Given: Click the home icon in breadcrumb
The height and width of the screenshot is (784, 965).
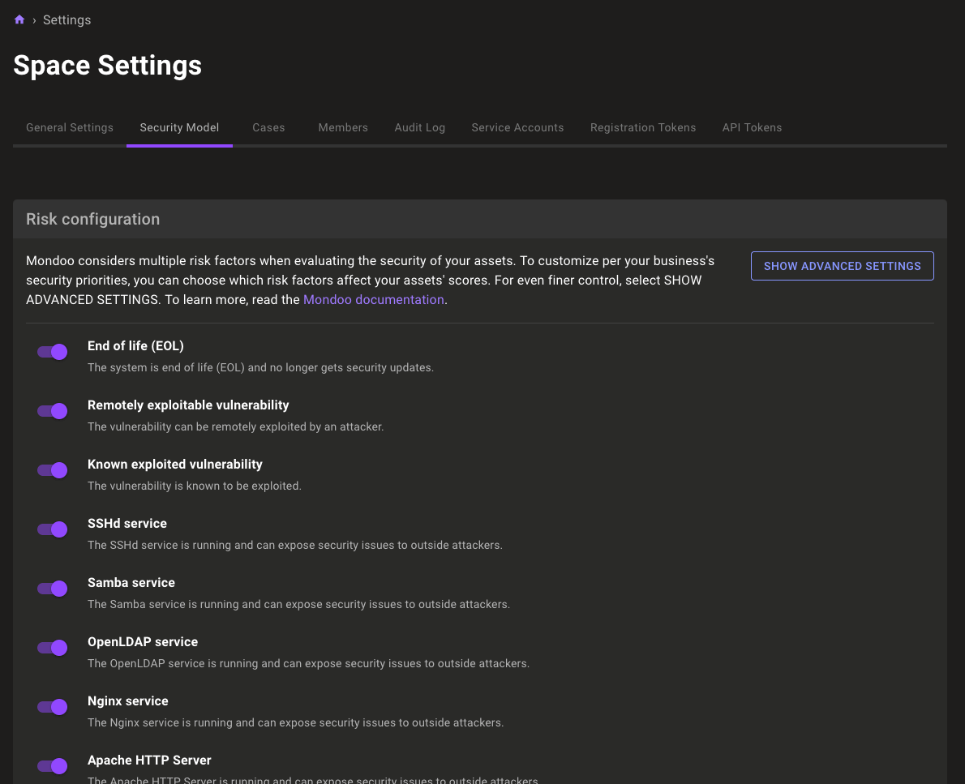Looking at the screenshot, I should point(19,19).
